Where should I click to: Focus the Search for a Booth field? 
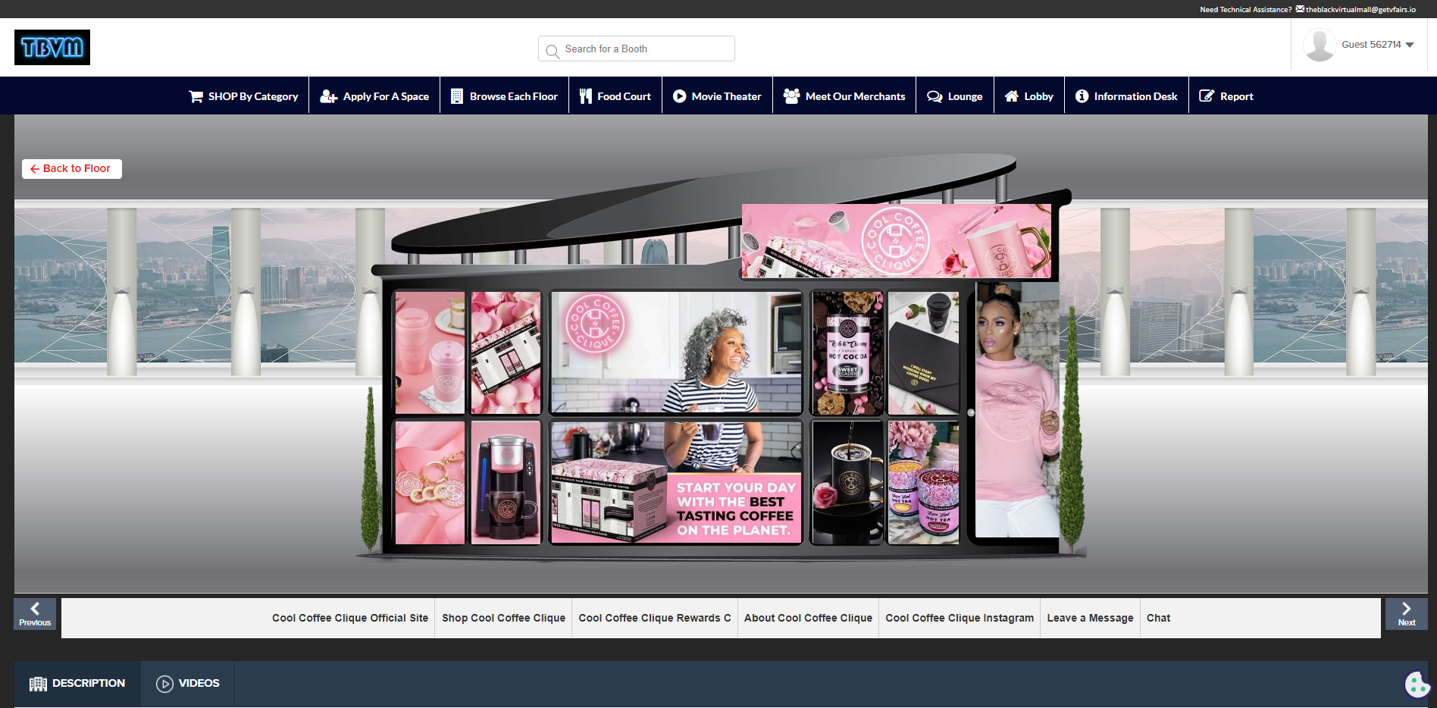[637, 49]
